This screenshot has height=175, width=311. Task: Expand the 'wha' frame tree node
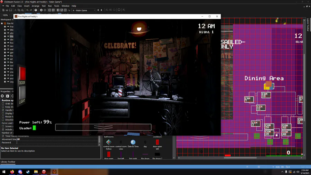click(x=5, y=33)
